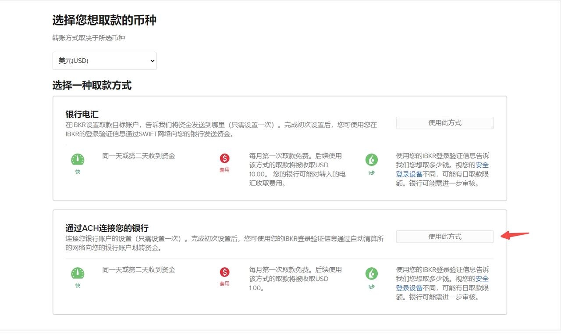561x334 pixels.
Task: Click 使用此方式 for ACH connection
Action: [444, 237]
